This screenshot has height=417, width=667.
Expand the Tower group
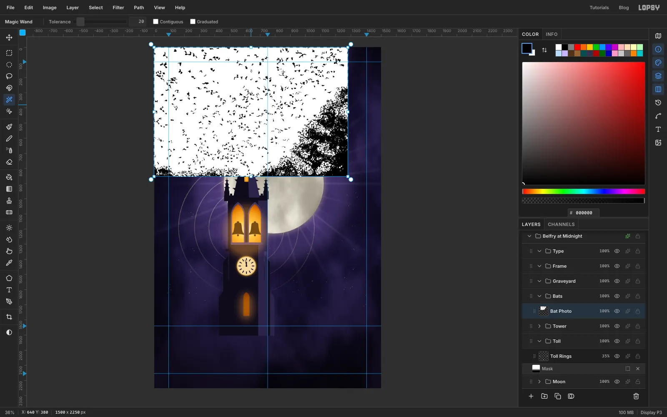click(539, 326)
